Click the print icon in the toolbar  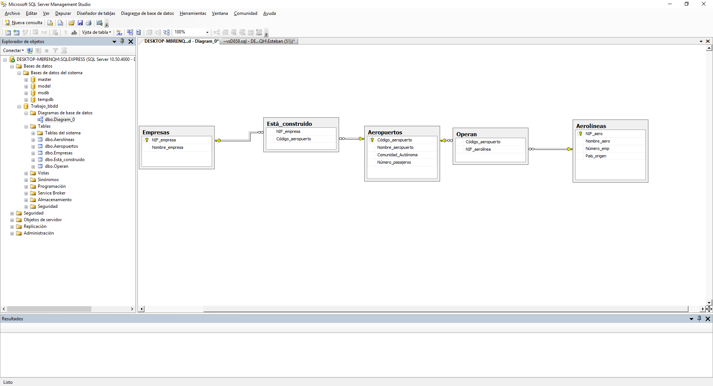(x=89, y=23)
